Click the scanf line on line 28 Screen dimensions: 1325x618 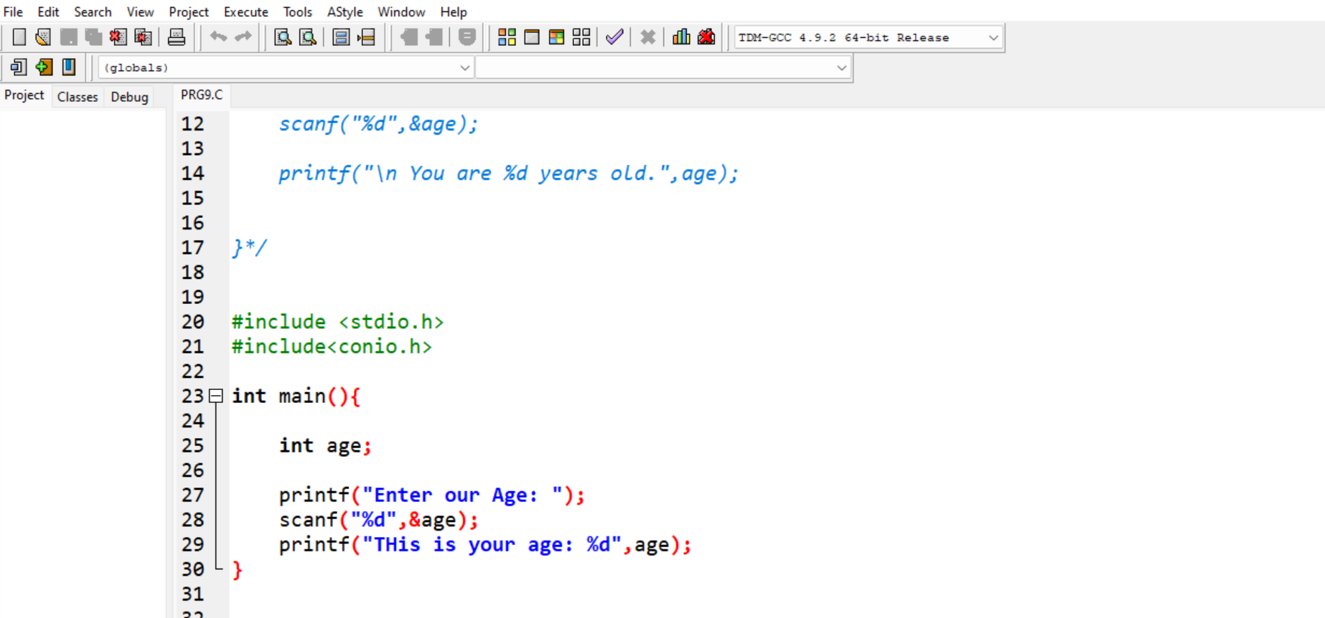[x=378, y=520]
